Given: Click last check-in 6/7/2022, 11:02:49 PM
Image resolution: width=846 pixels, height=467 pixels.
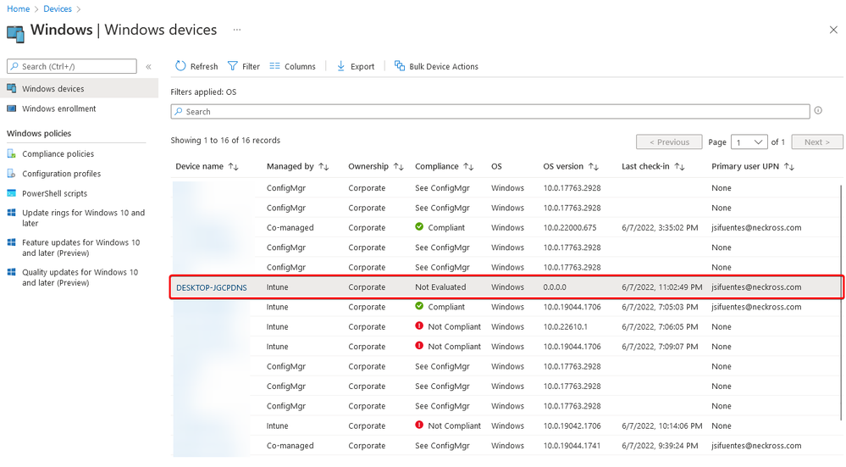Looking at the screenshot, I should [x=662, y=287].
